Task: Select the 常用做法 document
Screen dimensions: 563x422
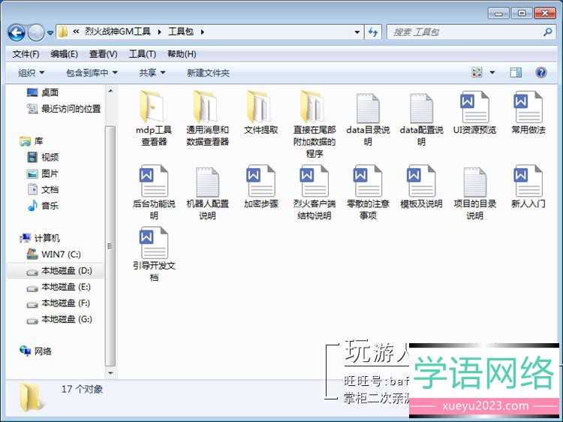Action: coord(528,107)
